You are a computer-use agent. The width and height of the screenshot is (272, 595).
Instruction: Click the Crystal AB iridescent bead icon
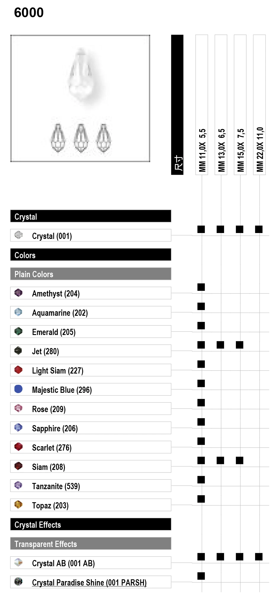(x=18, y=563)
